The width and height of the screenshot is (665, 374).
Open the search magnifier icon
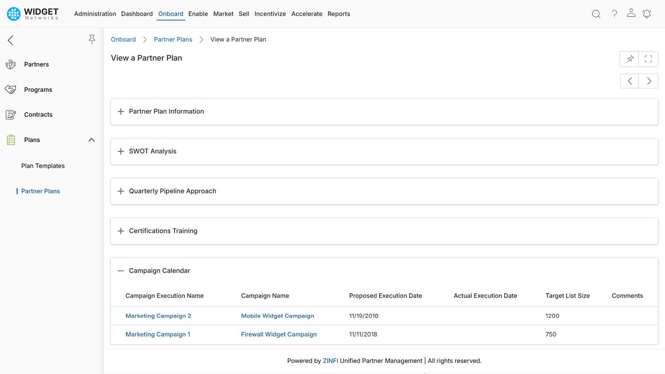click(x=596, y=14)
